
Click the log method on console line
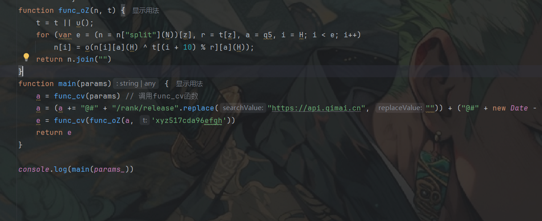point(61,169)
